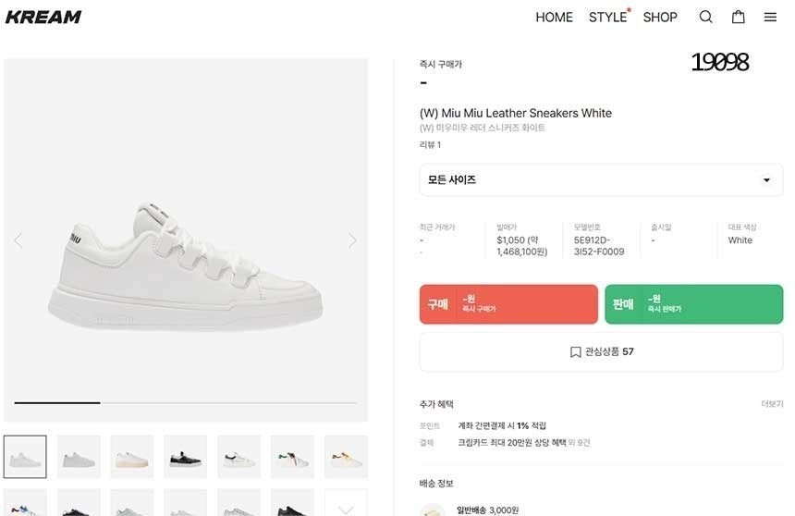Image resolution: width=795 pixels, height=516 pixels.
Task: Select the beige-soled sneaker thumbnail
Action: [132, 457]
